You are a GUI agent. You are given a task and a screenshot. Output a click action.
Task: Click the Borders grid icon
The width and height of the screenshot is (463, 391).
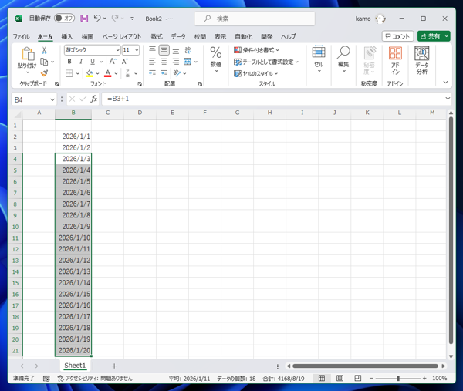point(69,73)
